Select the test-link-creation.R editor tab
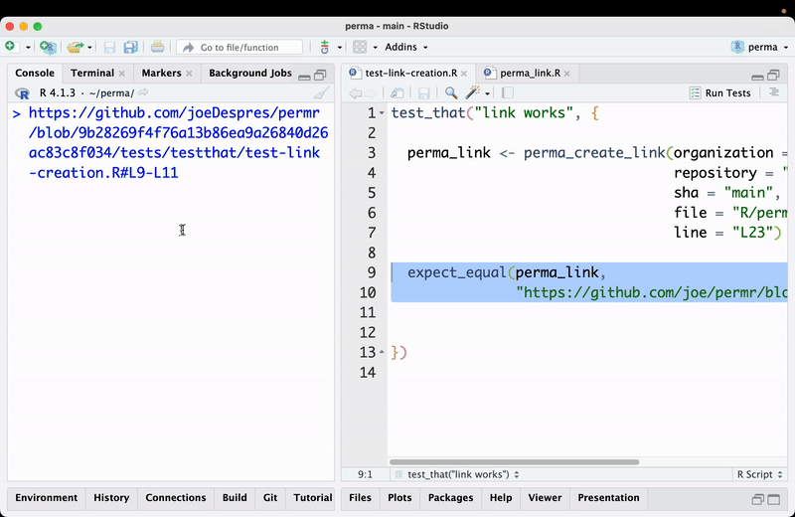This screenshot has height=517, width=795. [410, 73]
